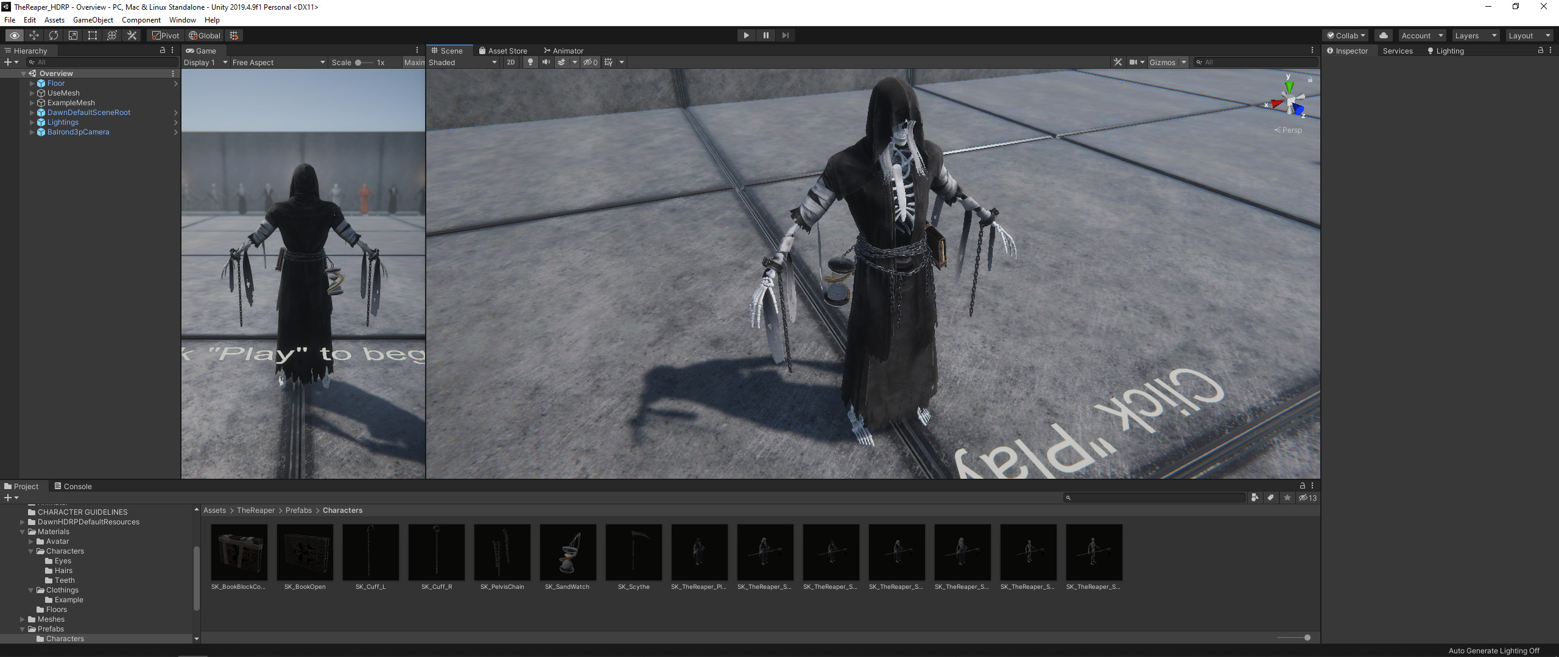Open the Gizmos button
Screen dimensions: 1559x657
(x=1162, y=62)
